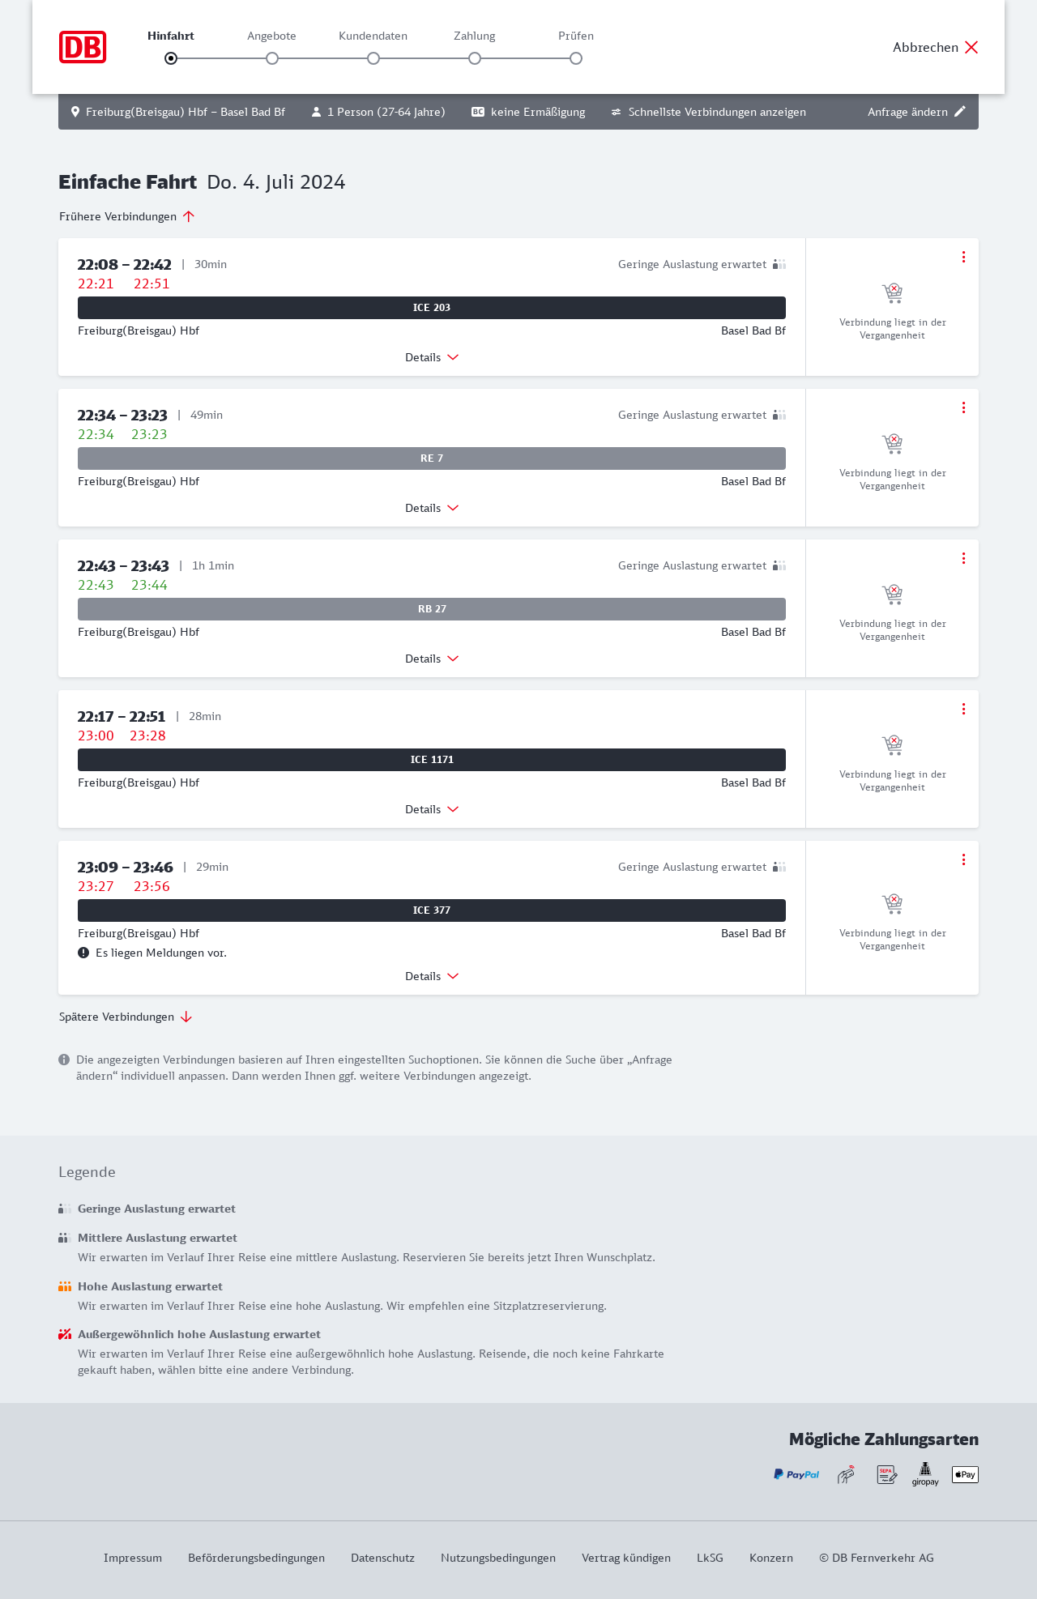The image size is (1037, 1599).
Task: Click the red X cancel icon
Action: point(971,47)
